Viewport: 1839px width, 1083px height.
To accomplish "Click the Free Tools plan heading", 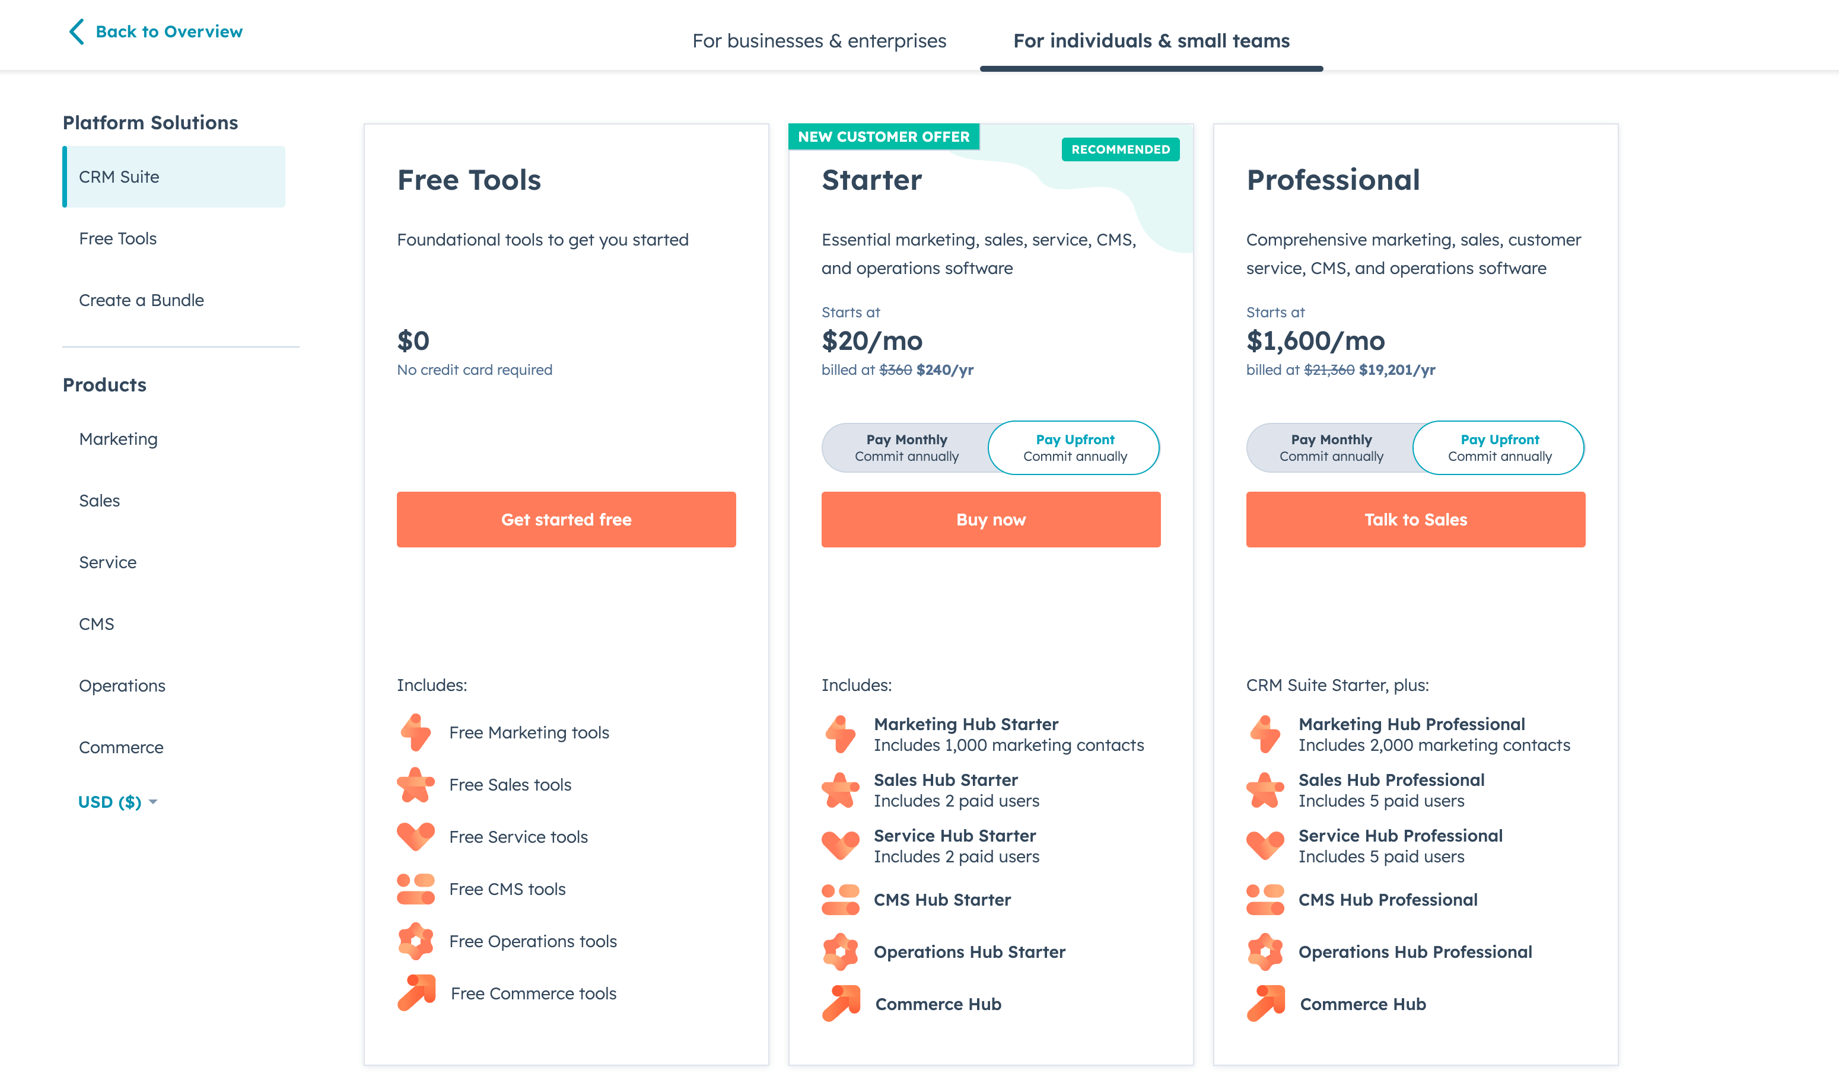I will pyautogui.click(x=469, y=180).
